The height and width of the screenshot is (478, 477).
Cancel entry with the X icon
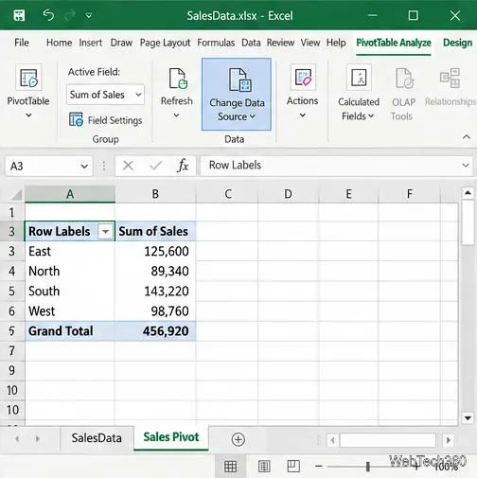coord(128,166)
